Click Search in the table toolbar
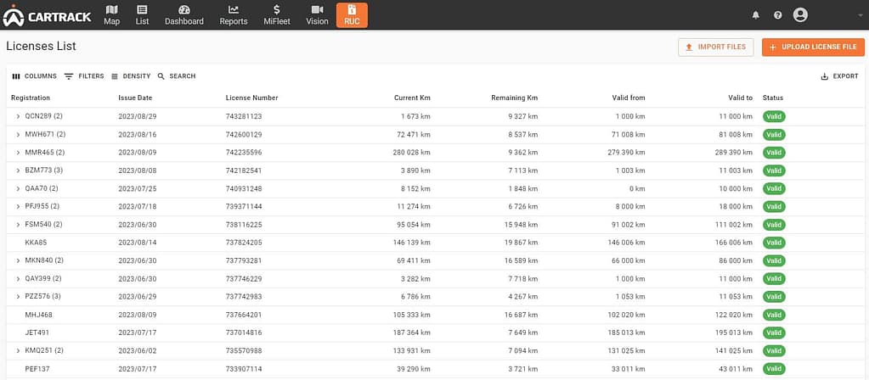 tap(177, 76)
